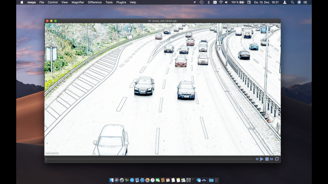
Task: Open Spotlight search magnifying glass
Action: (x=292, y=2)
